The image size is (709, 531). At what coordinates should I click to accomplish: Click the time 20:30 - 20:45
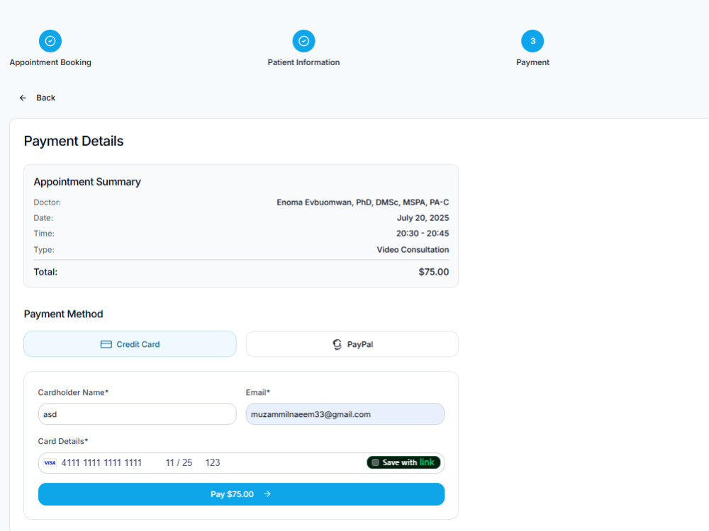pos(423,234)
